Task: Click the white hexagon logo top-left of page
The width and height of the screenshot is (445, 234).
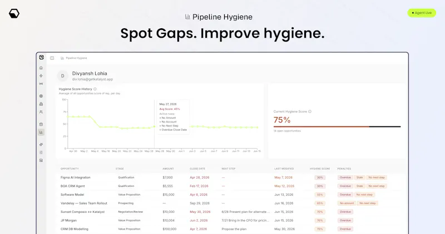Action: tap(14, 13)
